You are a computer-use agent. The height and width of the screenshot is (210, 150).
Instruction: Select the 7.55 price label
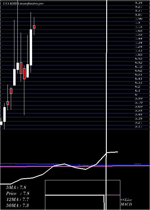(139, 35)
